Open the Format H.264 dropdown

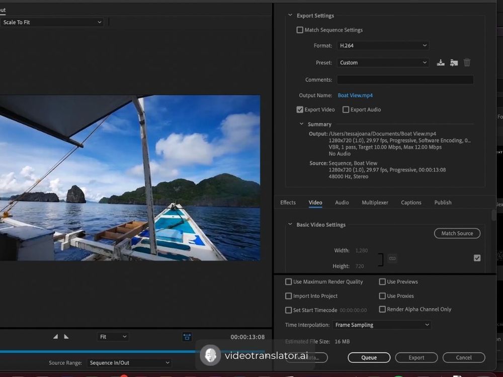(383, 46)
